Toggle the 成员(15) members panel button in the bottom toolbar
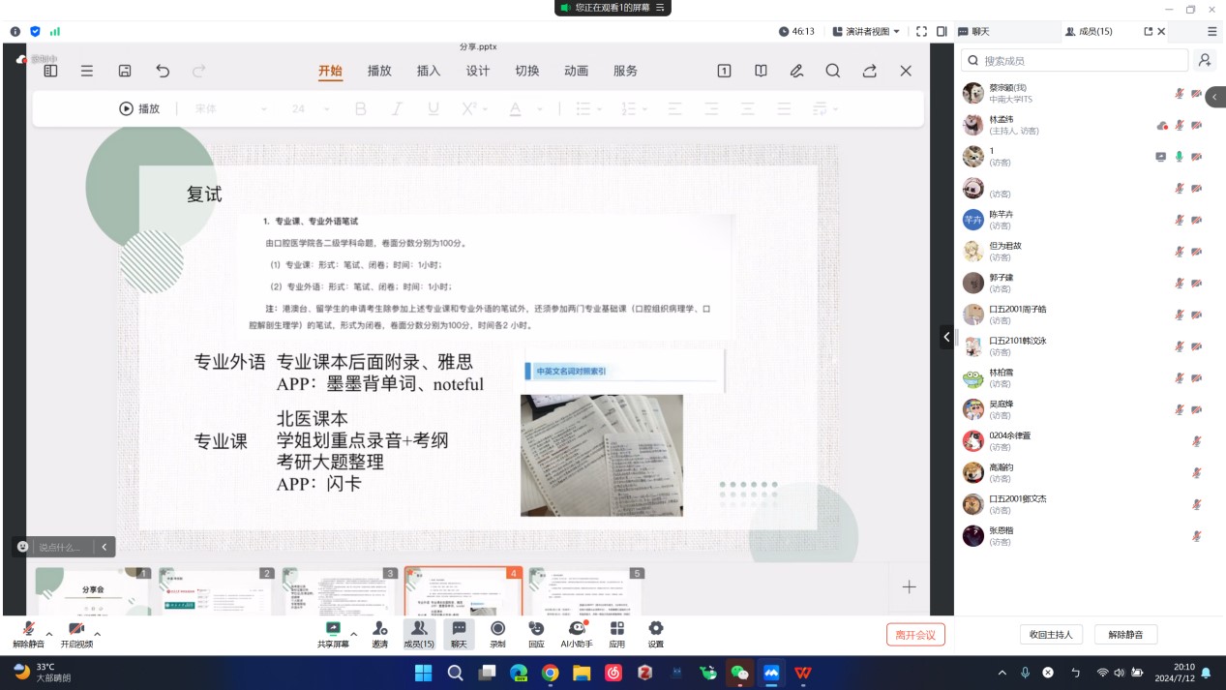 coord(419,630)
